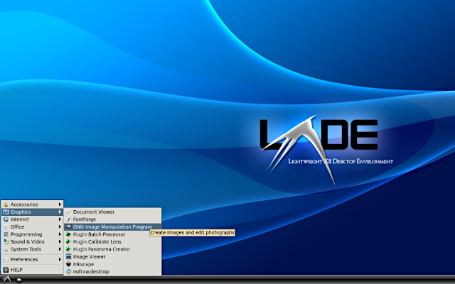Viewport: 455px width, 284px height.
Task: Click the Hugin Panorama Creator icon
Action: [68, 249]
